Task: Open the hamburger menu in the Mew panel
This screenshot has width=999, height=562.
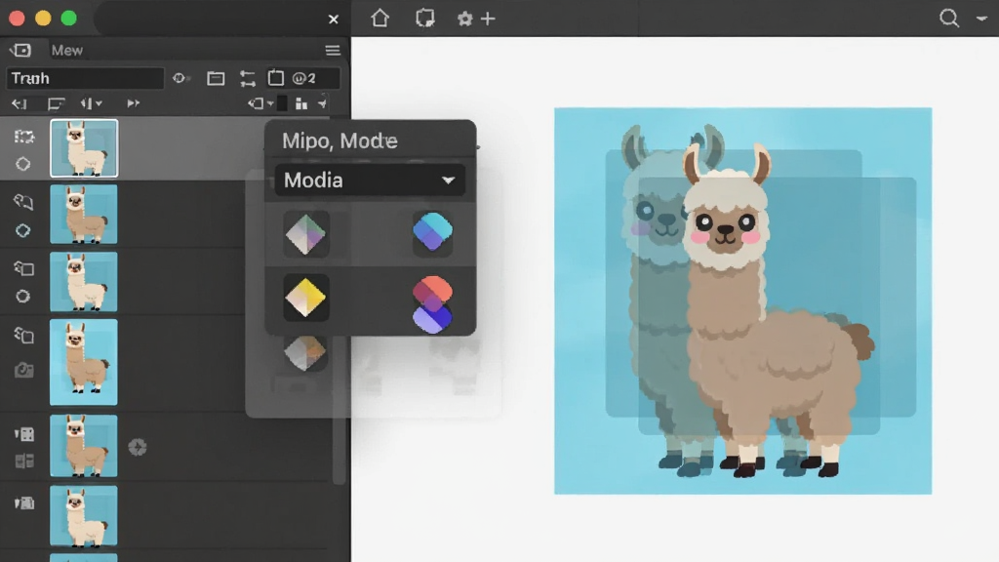Action: point(333,51)
